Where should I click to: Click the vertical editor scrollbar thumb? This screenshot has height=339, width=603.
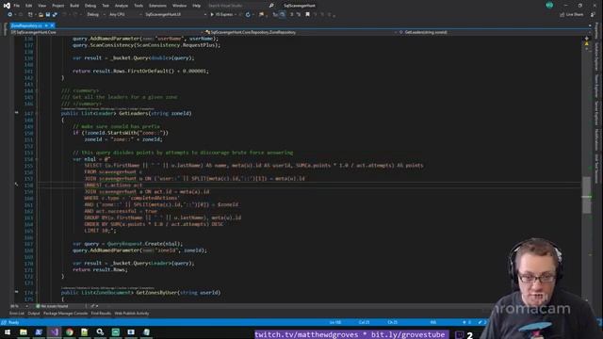pos(586,195)
